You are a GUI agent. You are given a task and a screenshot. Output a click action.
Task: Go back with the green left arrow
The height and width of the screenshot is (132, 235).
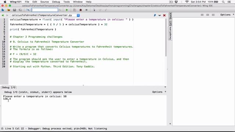coord(3,15)
